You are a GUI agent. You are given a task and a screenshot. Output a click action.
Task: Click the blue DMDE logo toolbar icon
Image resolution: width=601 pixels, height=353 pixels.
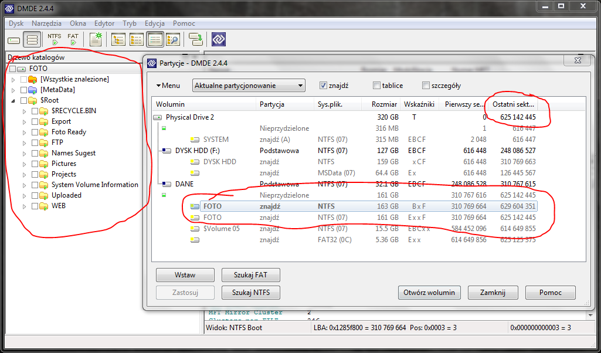point(219,39)
